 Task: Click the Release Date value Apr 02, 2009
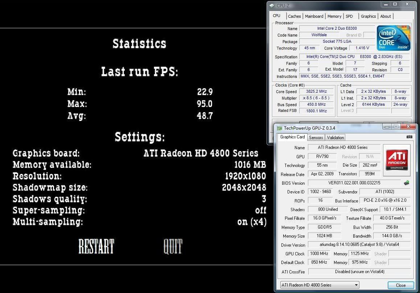pos(322,174)
